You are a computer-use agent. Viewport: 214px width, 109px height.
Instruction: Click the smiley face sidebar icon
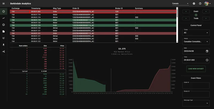point(3,25)
